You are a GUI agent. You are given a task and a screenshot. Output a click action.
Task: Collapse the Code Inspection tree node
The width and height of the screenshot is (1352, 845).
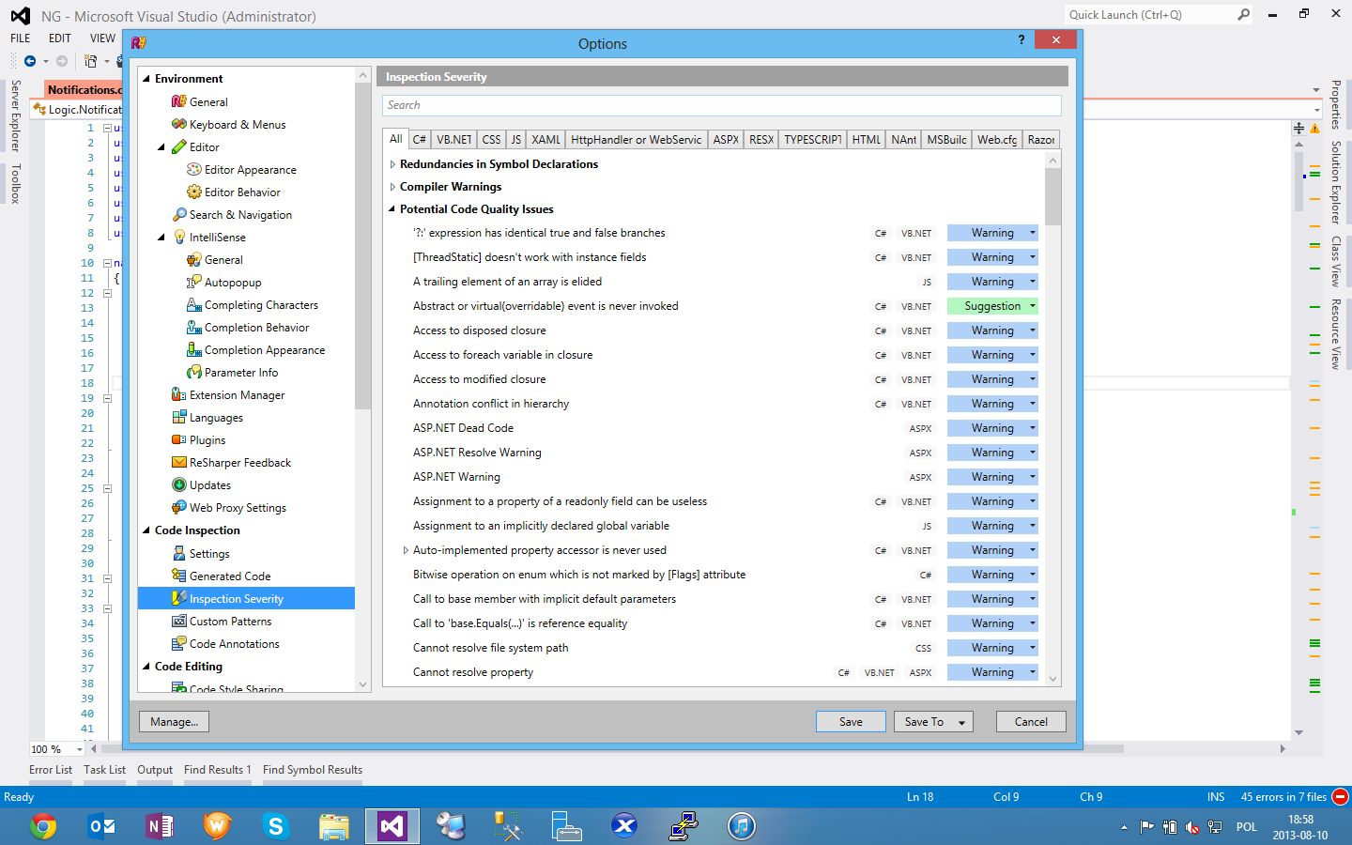(x=146, y=530)
